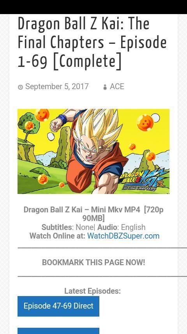
Task: Click the Latest Episodes heading
Action: pos(92,291)
